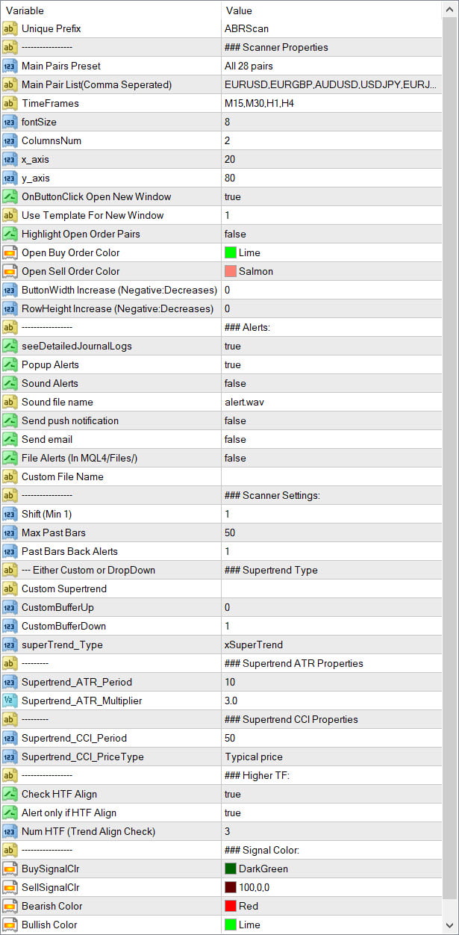The image size is (459, 935).
Task: Pick the DarkGreen swatch for BuySignalClr
Action: [230, 869]
